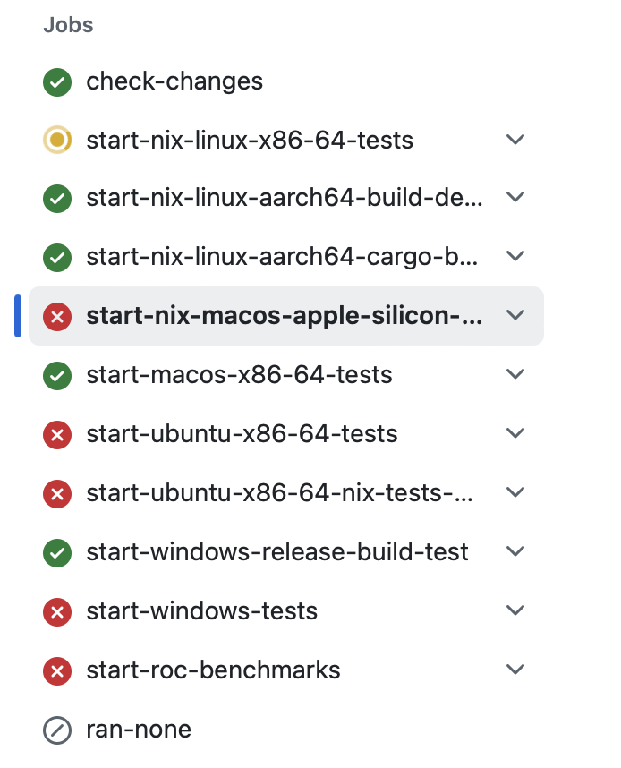Click the yellow in-progress icon for start-nix-linux-x86-64-tests
This screenshot has height=768, width=621.
tap(57, 140)
